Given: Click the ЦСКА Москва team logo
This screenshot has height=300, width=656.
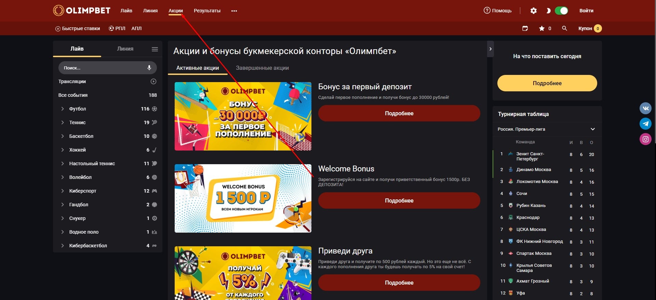Looking at the screenshot, I should click(511, 229).
